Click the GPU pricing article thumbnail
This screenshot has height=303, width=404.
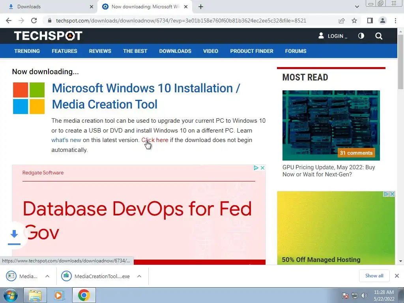331,125
